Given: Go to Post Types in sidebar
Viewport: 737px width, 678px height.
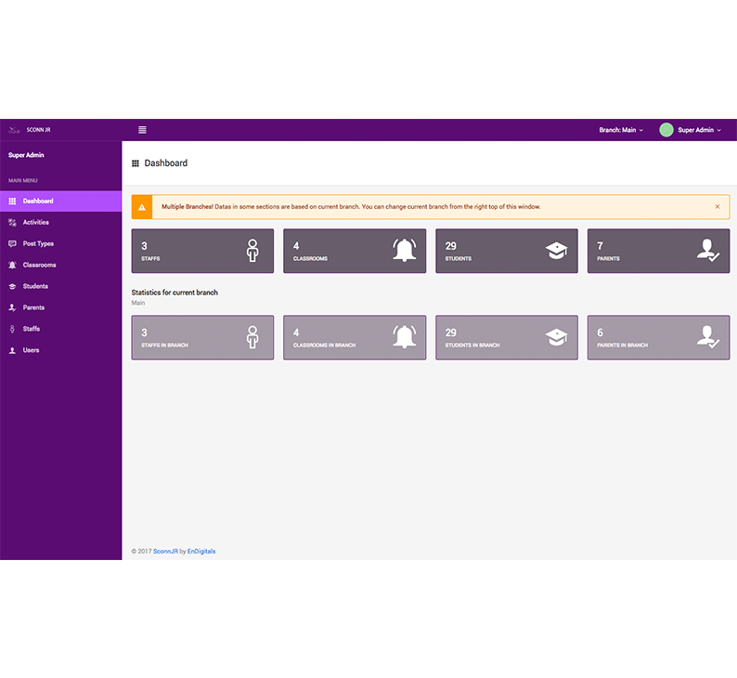Looking at the screenshot, I should (38, 243).
